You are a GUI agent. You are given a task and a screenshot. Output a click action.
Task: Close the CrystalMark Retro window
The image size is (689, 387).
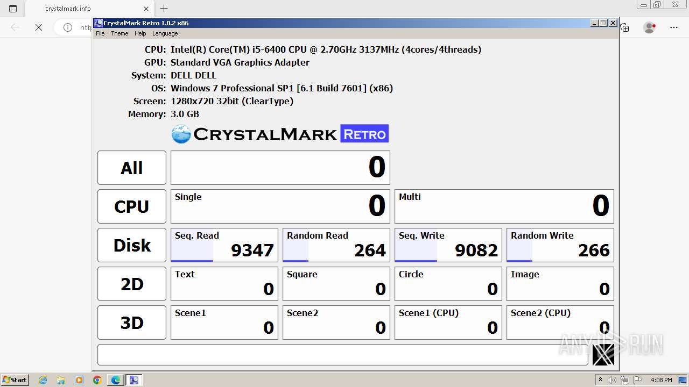click(613, 23)
